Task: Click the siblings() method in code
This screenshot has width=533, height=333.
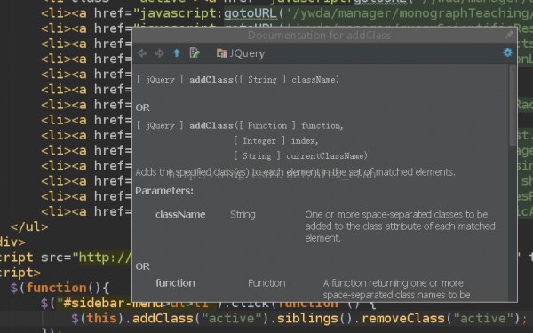Action: (x=307, y=319)
